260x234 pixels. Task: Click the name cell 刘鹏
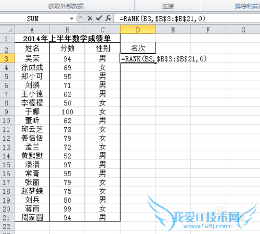click(32, 85)
